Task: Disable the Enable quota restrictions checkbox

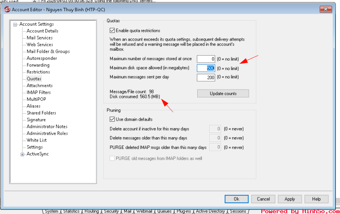Action: pyautogui.click(x=112, y=30)
